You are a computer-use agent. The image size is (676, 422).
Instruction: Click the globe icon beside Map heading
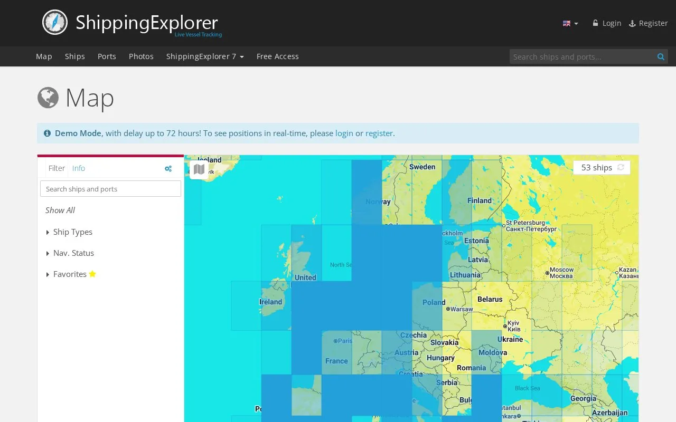[x=48, y=98]
